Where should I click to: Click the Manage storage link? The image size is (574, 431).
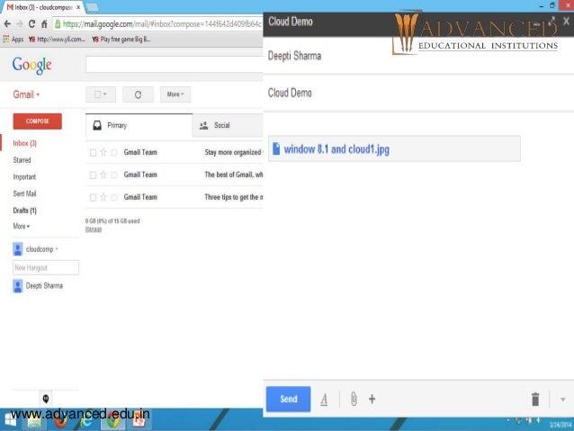pos(94,229)
